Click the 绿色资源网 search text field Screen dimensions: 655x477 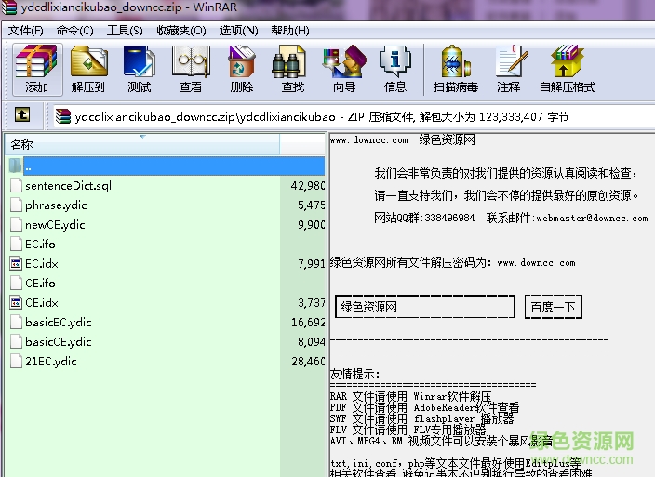[x=424, y=307]
